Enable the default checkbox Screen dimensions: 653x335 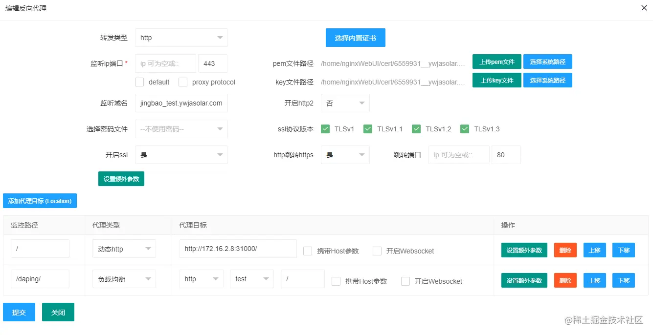coord(139,82)
